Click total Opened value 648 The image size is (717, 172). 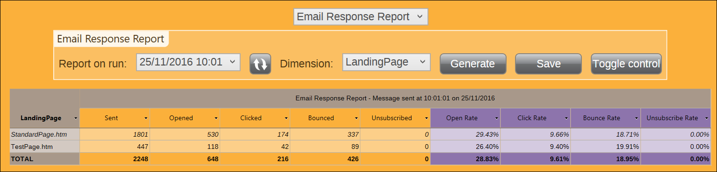point(212,159)
